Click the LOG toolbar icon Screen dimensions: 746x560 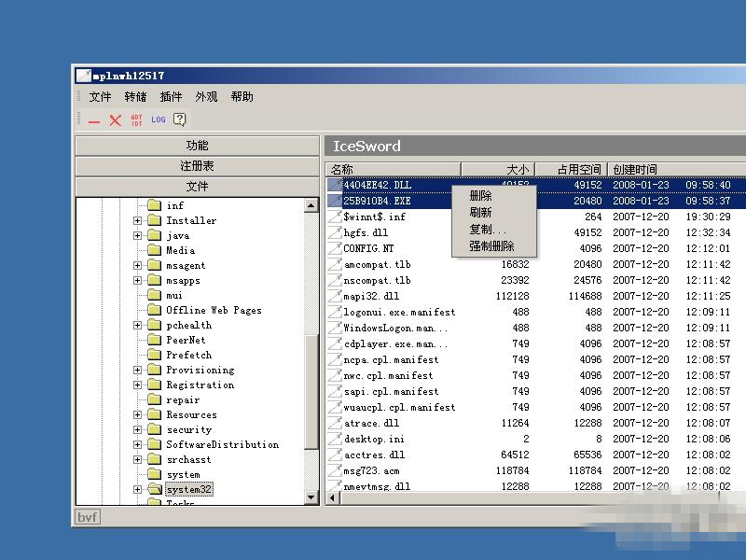[159, 119]
